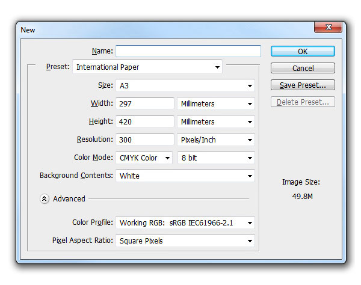Click the greyed Delete Preset button

[x=303, y=102]
